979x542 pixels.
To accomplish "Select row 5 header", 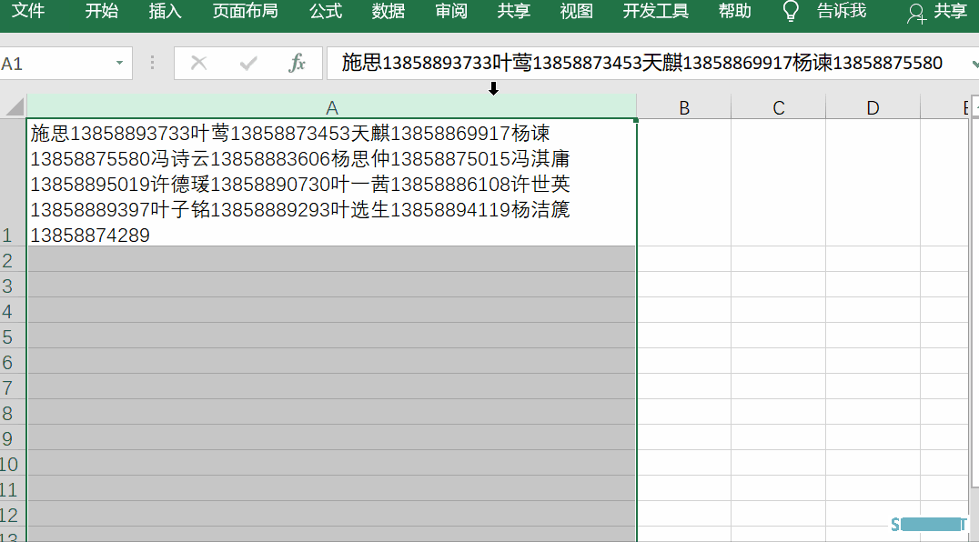I will (13, 336).
